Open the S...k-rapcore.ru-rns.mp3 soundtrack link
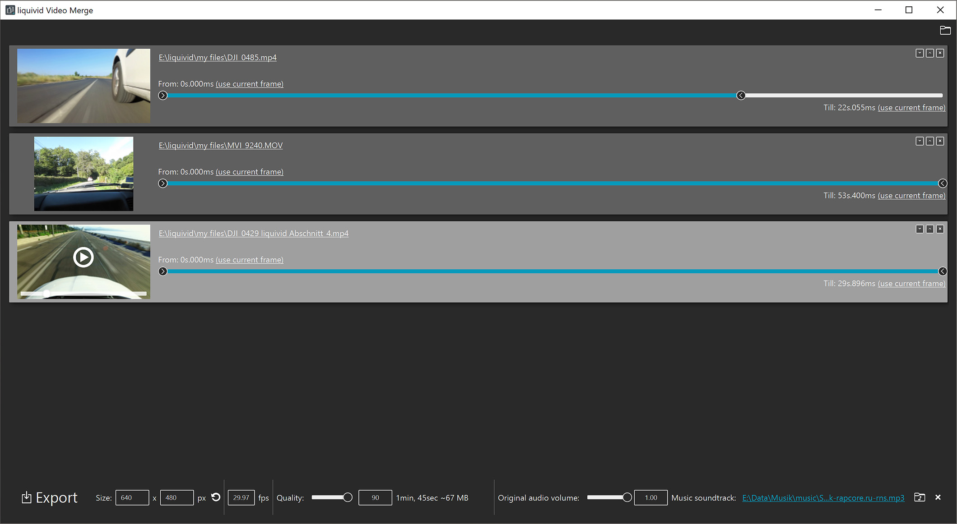The height and width of the screenshot is (524, 957). point(823,497)
